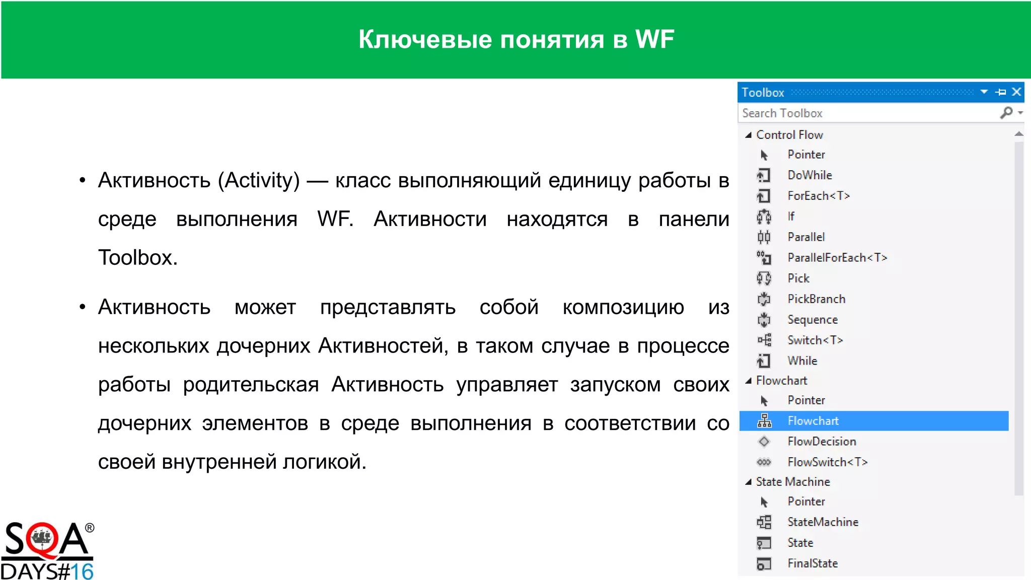Click the Parallel label text
This screenshot has height=580, width=1031.
(806, 237)
